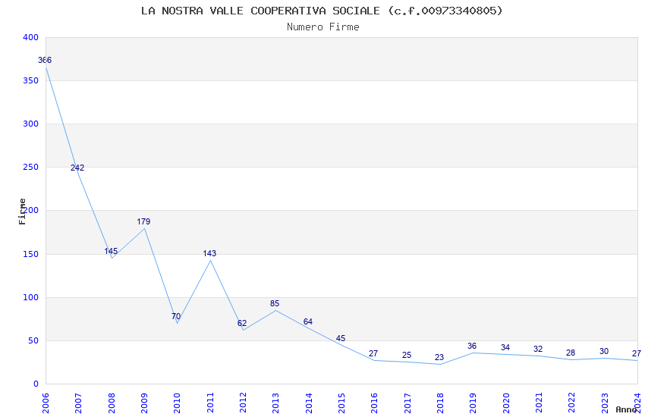Image resolution: width=645 pixels, height=417 pixels.
Task: Select the data label 242
Action: pos(77,168)
